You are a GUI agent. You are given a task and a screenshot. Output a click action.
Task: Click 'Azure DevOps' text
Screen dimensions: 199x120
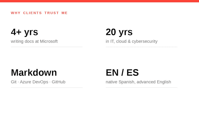point(34,82)
